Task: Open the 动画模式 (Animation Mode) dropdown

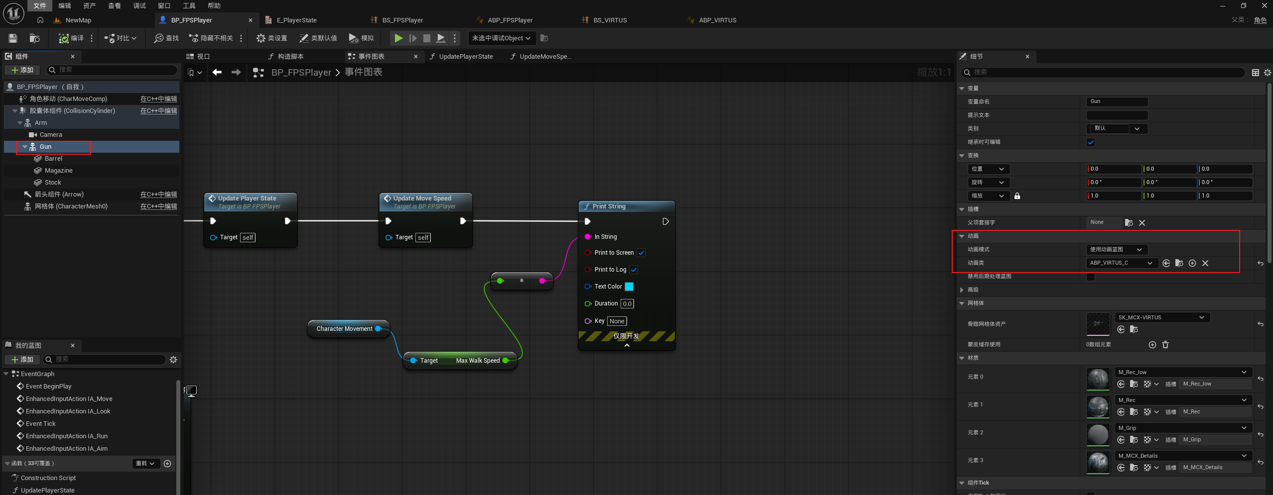Action: tap(1117, 250)
